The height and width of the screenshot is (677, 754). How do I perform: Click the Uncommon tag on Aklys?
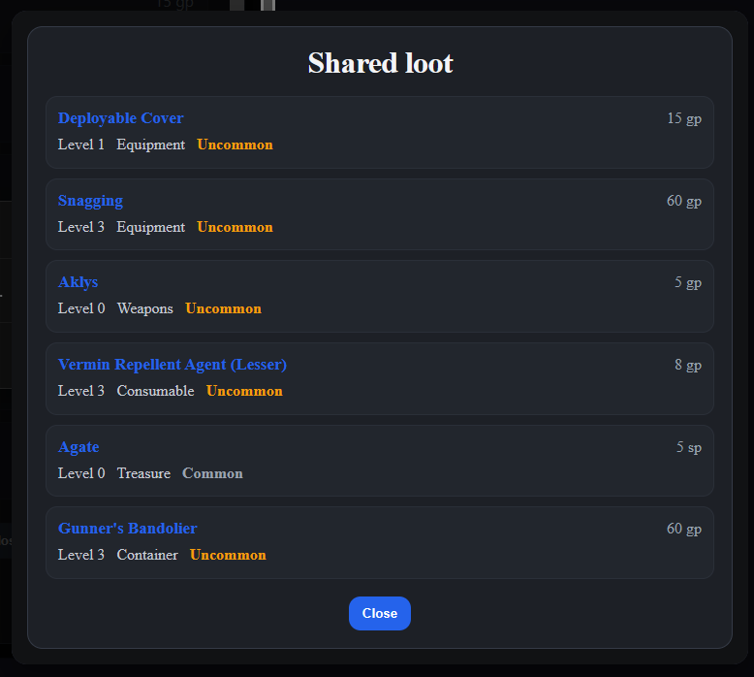click(x=223, y=308)
